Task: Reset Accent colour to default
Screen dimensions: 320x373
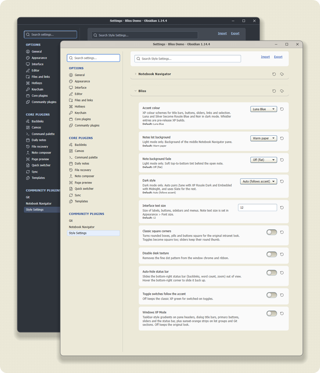Action: [282, 109]
